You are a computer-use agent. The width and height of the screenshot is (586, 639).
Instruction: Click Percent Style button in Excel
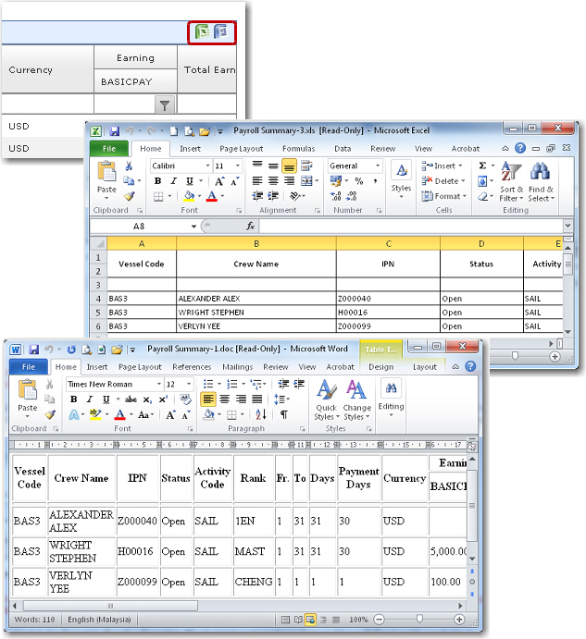coord(359,181)
